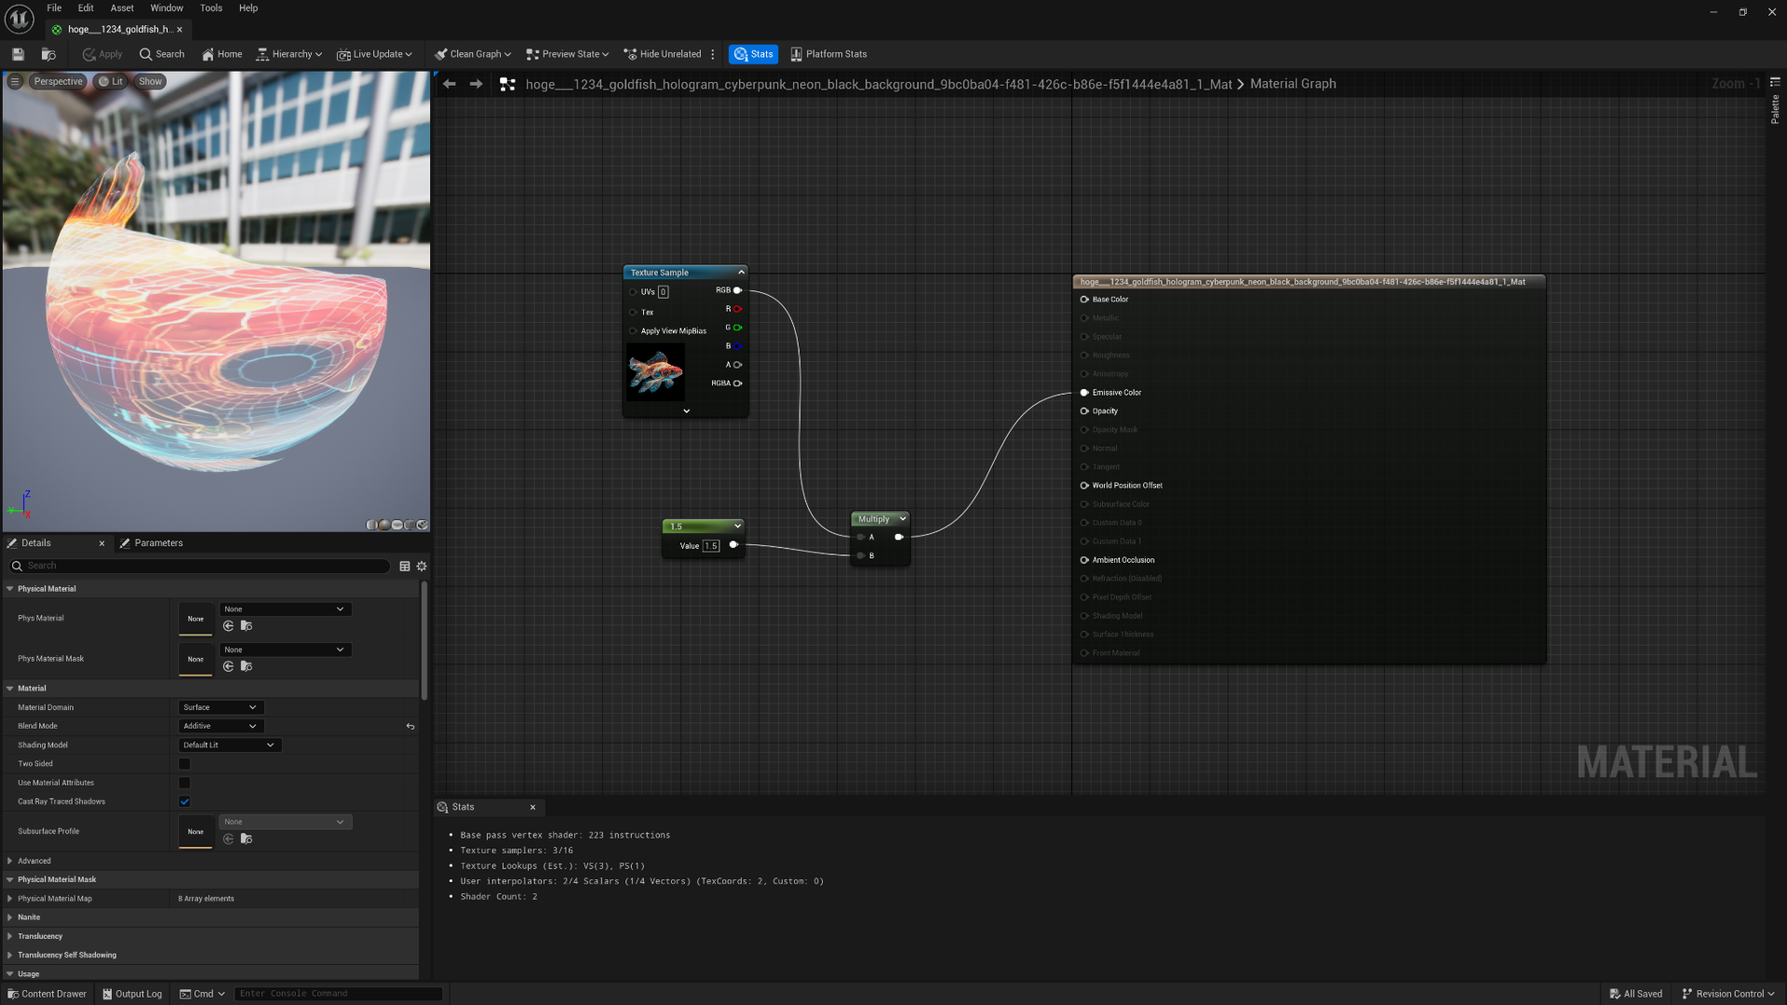Click the console command input field

(337, 994)
